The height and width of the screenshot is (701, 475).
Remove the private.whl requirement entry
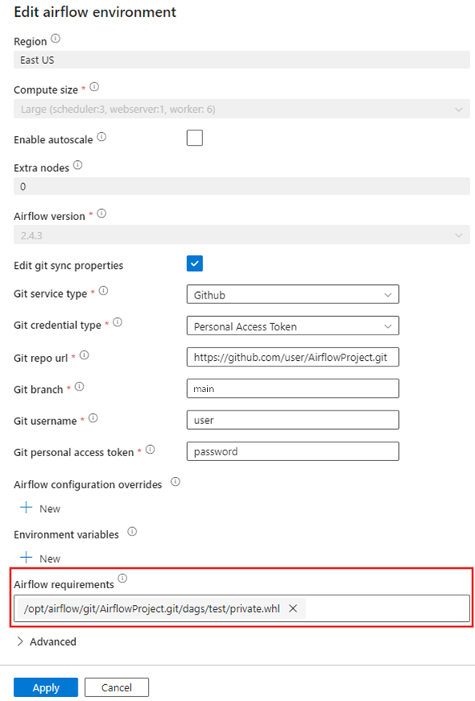[293, 608]
